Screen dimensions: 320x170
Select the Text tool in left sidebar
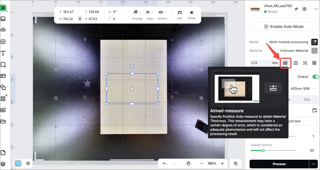3,53
